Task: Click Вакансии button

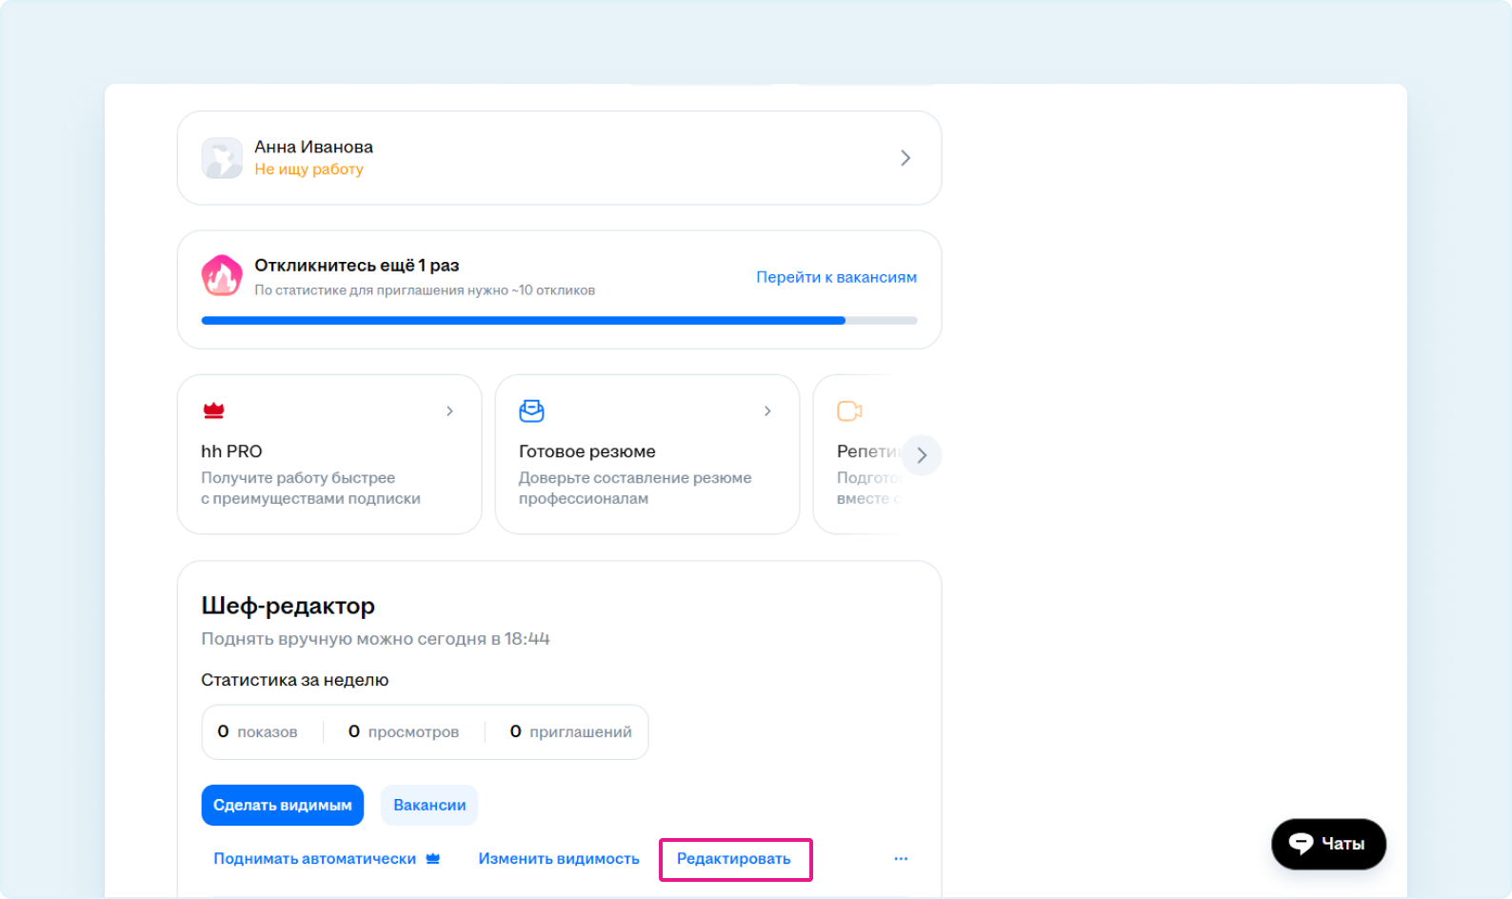Action: [x=429, y=806]
